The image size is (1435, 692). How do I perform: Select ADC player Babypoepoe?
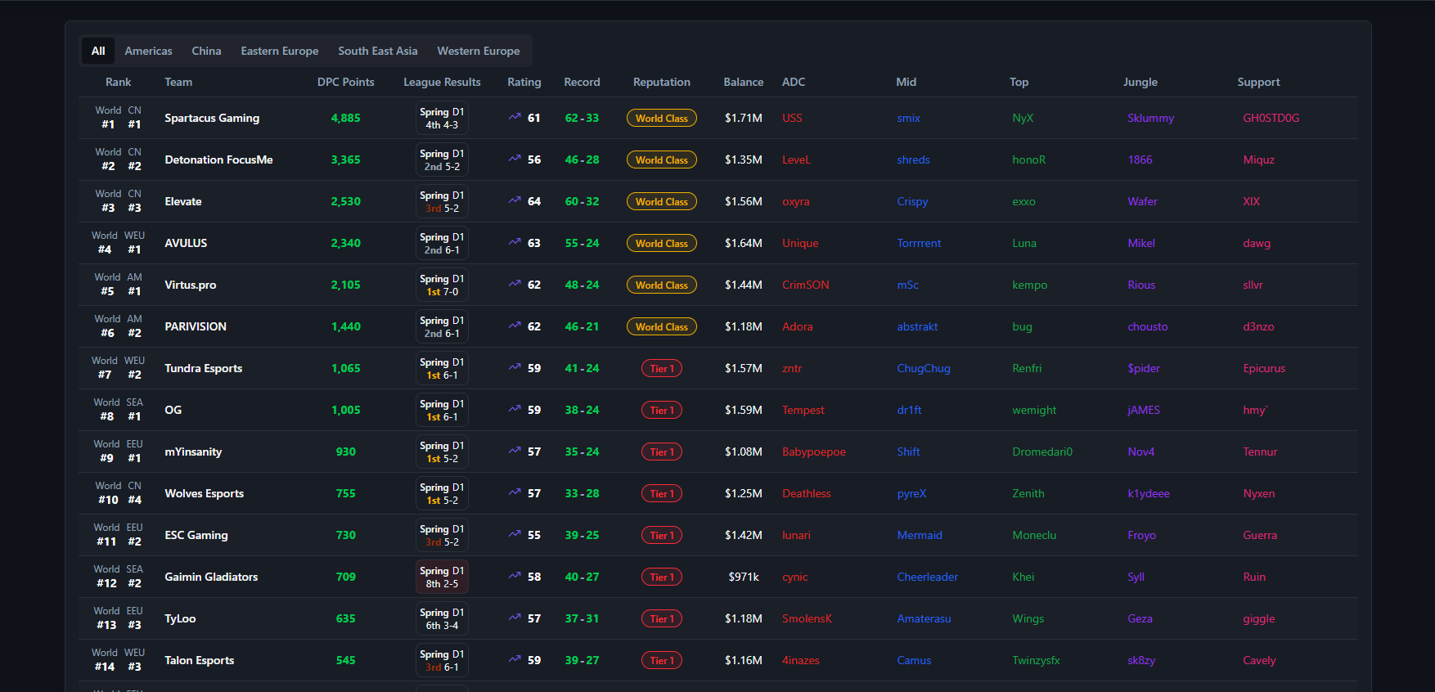(813, 452)
